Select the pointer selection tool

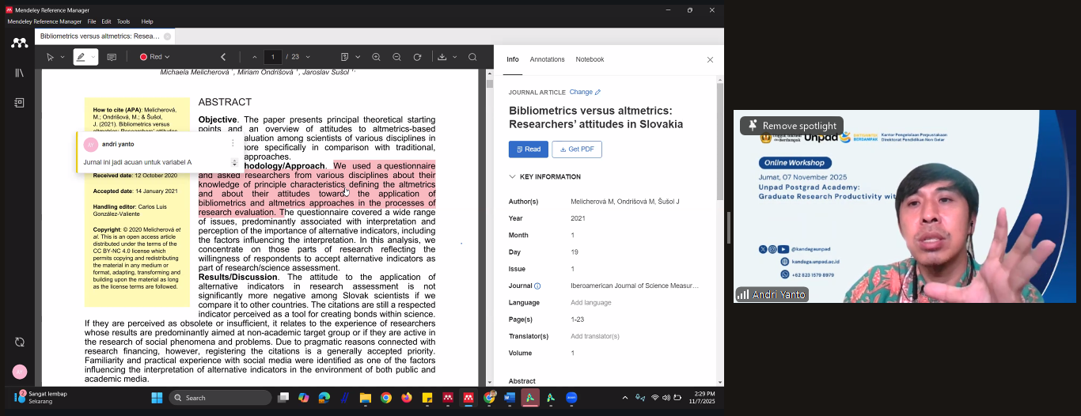[50, 57]
